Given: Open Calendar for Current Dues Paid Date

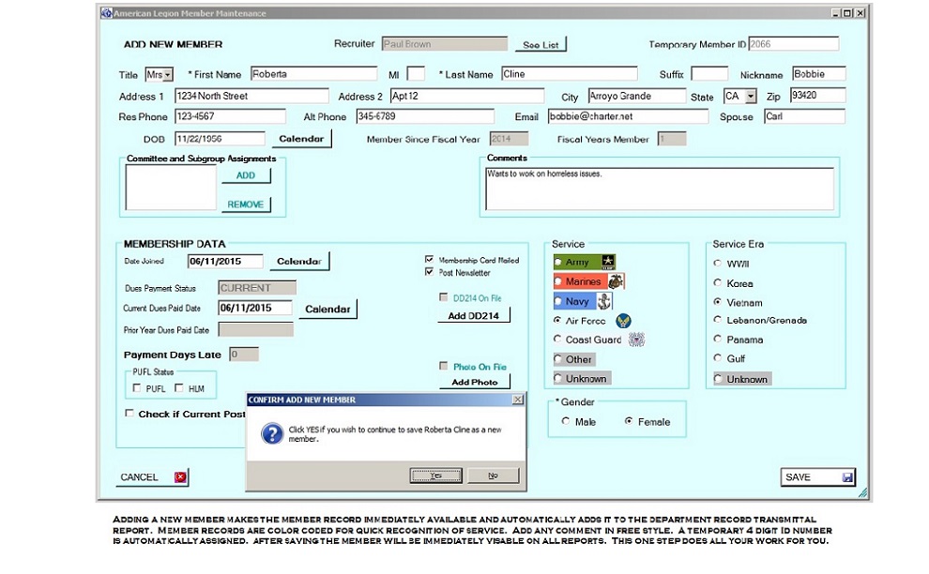Looking at the screenshot, I should (x=327, y=309).
